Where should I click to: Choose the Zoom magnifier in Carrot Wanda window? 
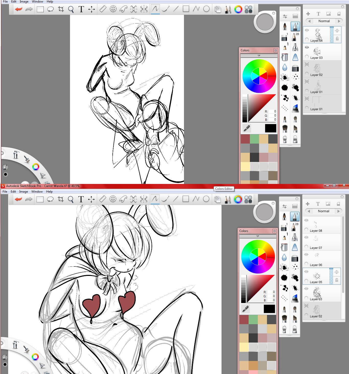(71, 199)
